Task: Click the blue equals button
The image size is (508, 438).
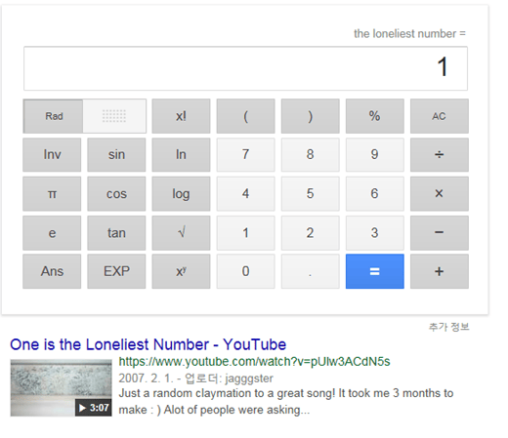Action: [x=375, y=271]
